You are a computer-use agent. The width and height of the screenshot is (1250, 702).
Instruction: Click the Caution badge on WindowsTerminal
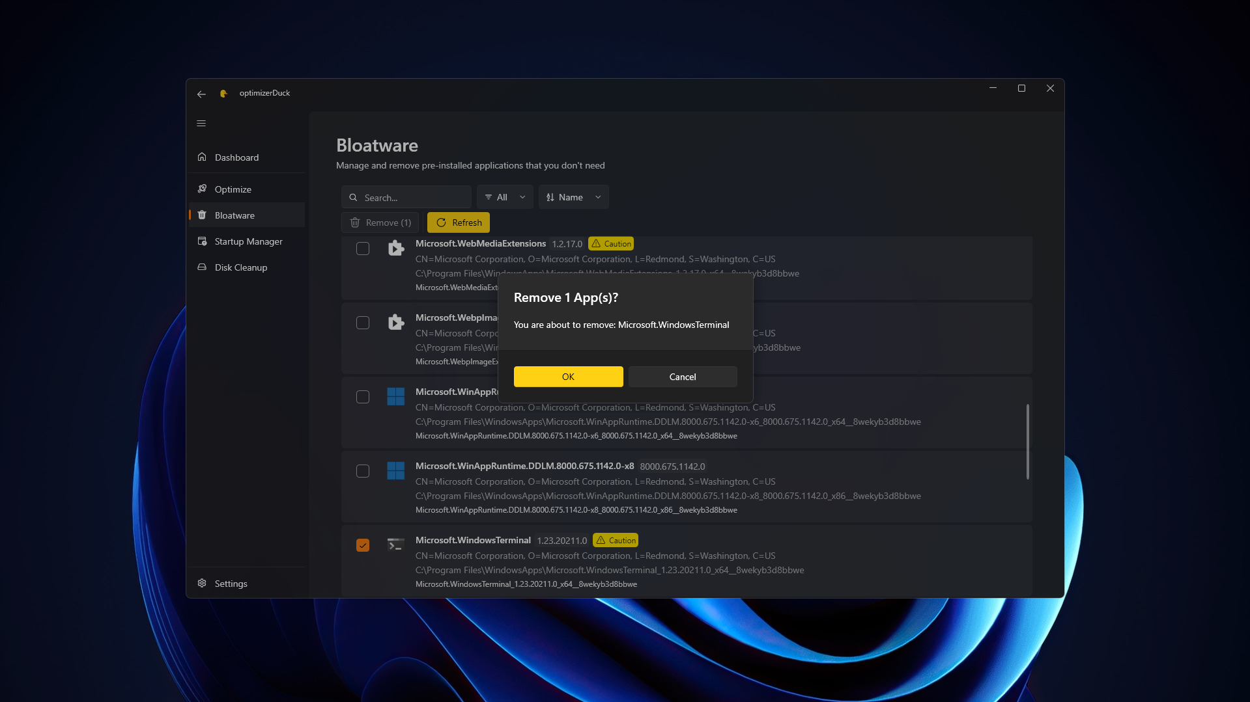click(616, 541)
